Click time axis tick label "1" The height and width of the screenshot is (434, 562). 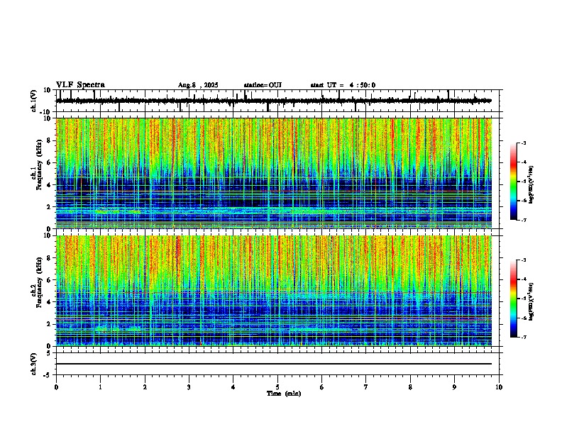click(x=100, y=387)
